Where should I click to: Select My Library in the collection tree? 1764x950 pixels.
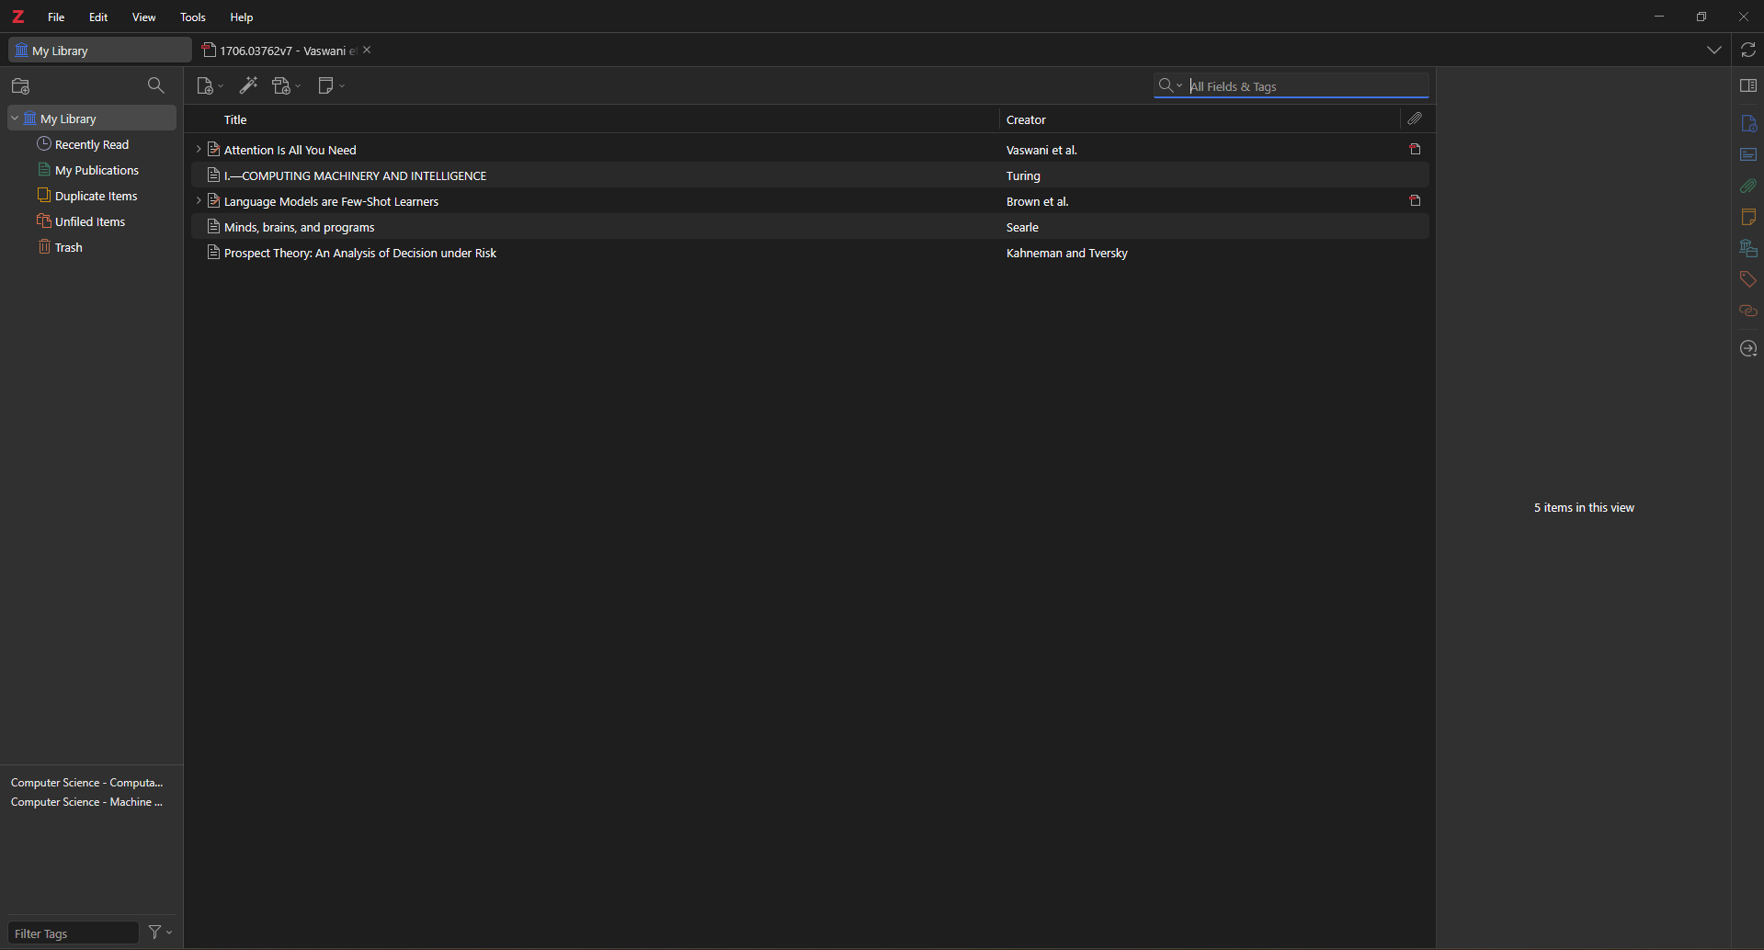[92, 119]
